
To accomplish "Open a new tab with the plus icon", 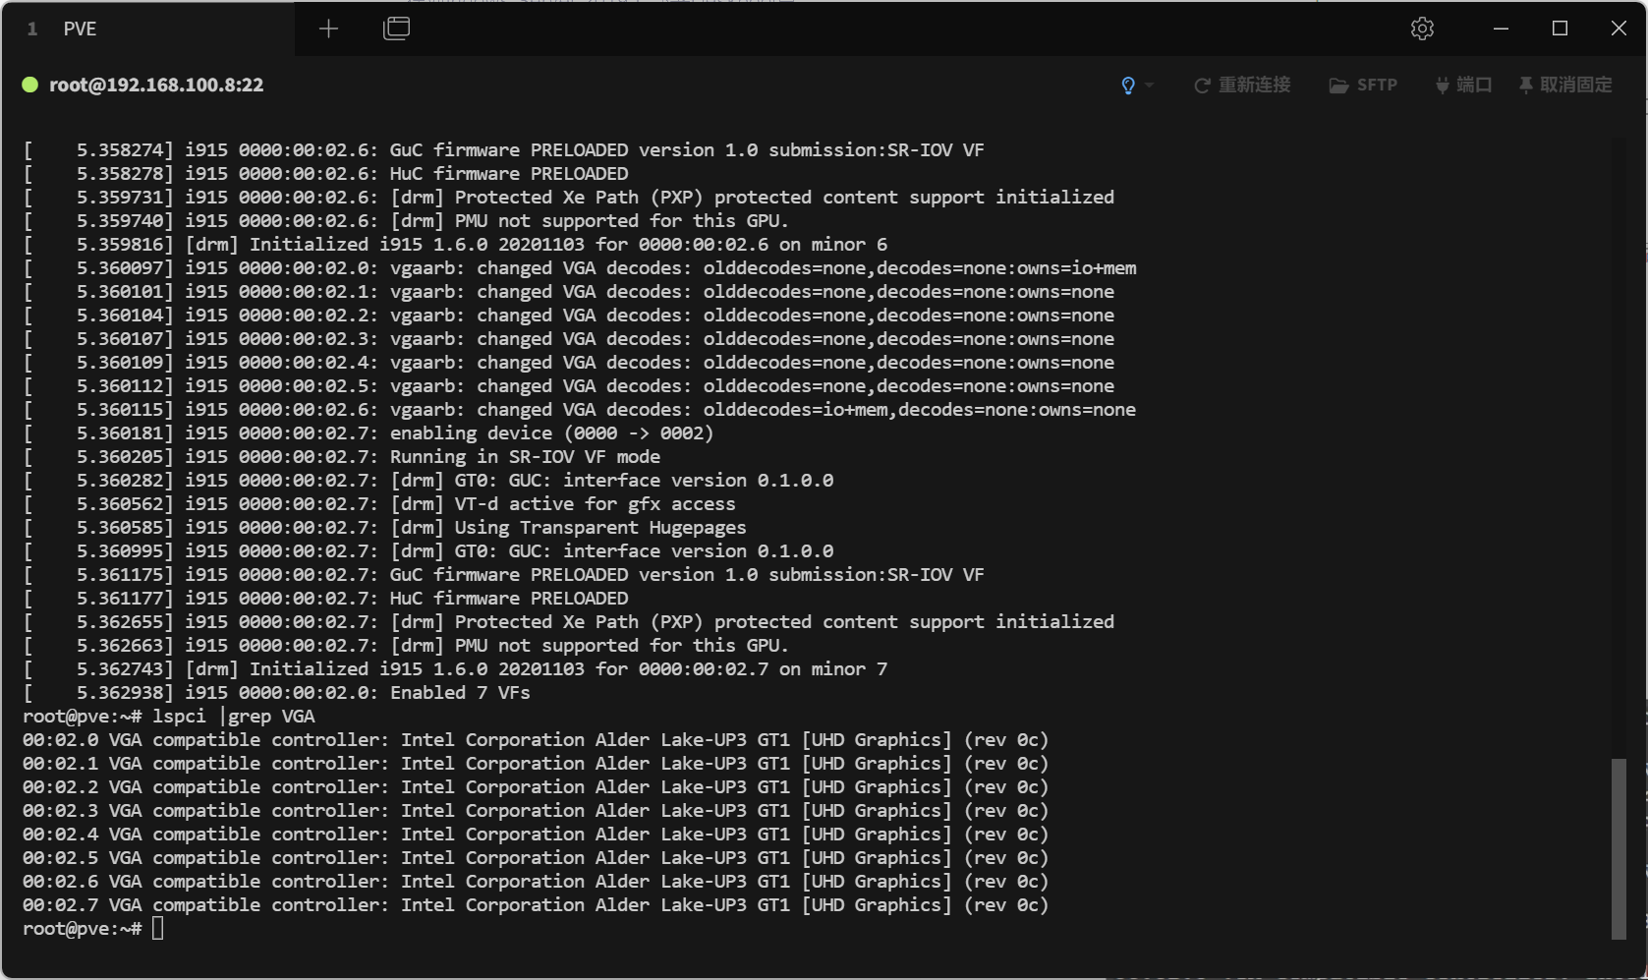I will (328, 29).
